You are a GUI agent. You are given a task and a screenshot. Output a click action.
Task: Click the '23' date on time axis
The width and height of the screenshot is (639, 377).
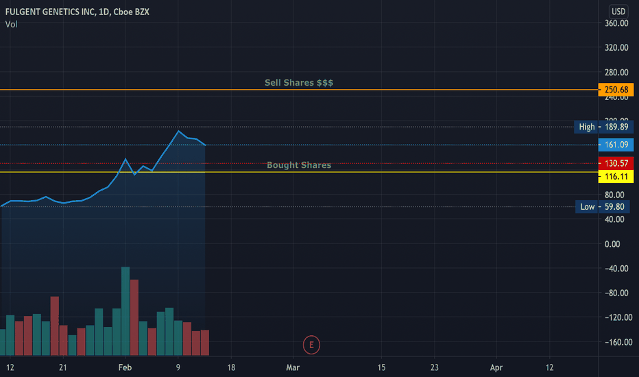[435, 367]
